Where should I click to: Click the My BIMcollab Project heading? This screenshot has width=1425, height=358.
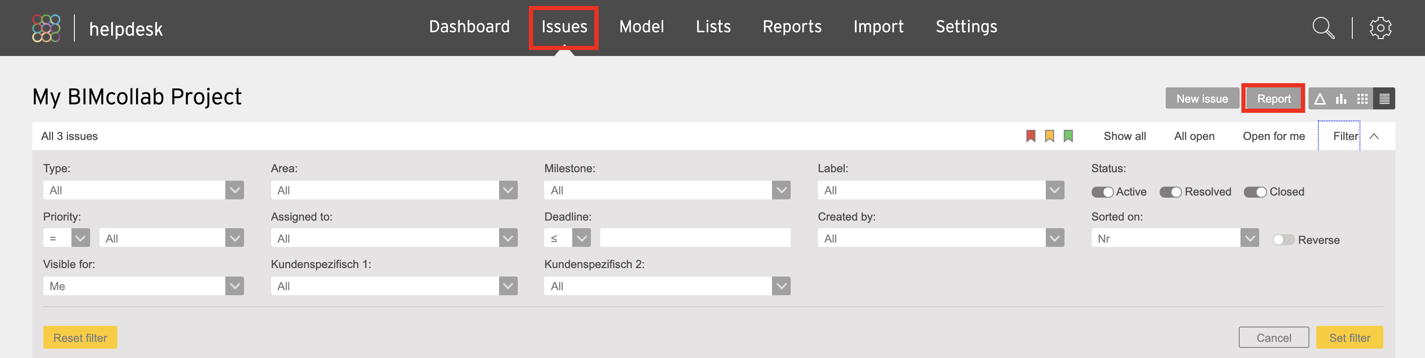point(137,97)
